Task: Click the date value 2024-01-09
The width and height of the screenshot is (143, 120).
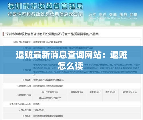Action: coord(39,110)
